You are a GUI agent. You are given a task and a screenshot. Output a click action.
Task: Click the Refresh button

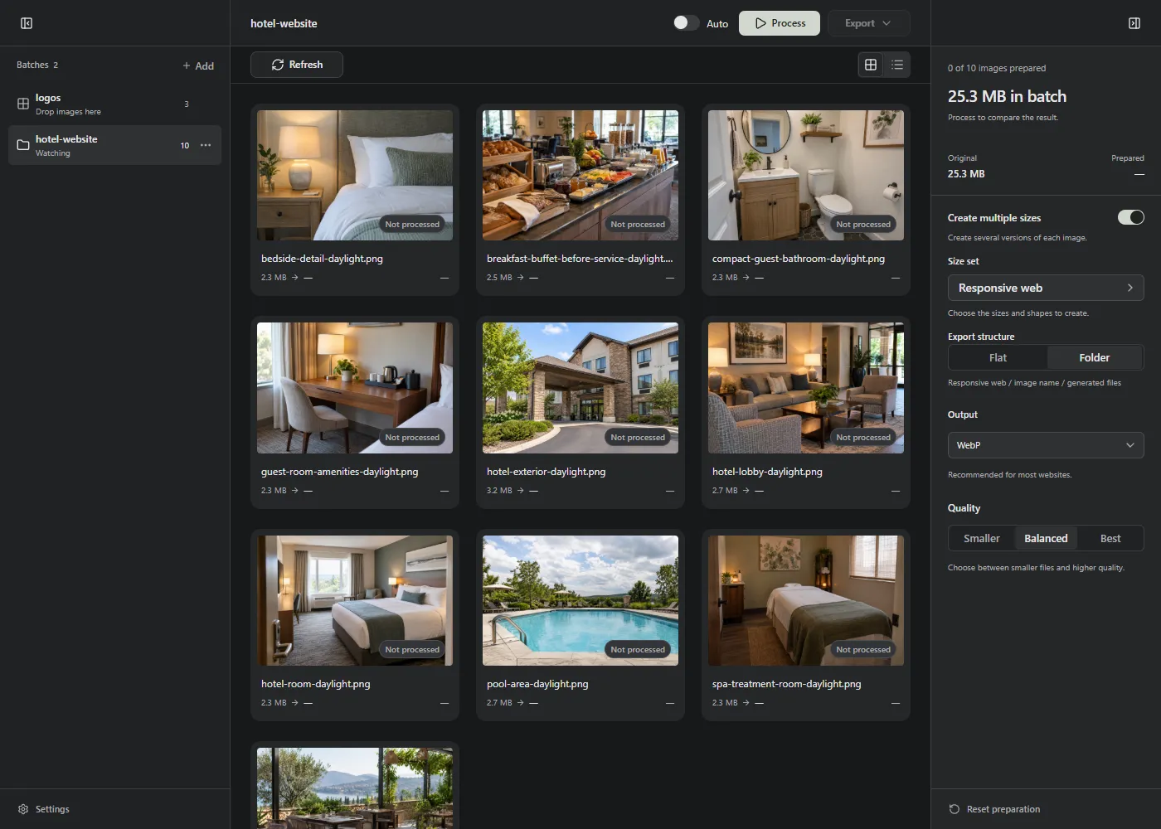coord(297,65)
